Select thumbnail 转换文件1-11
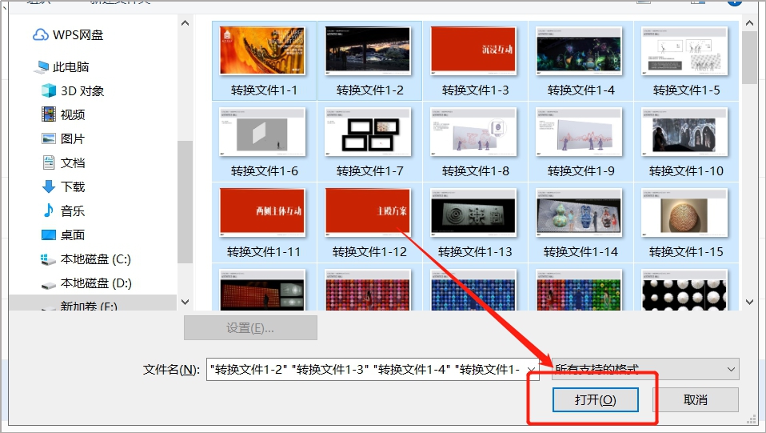 pyautogui.click(x=264, y=223)
